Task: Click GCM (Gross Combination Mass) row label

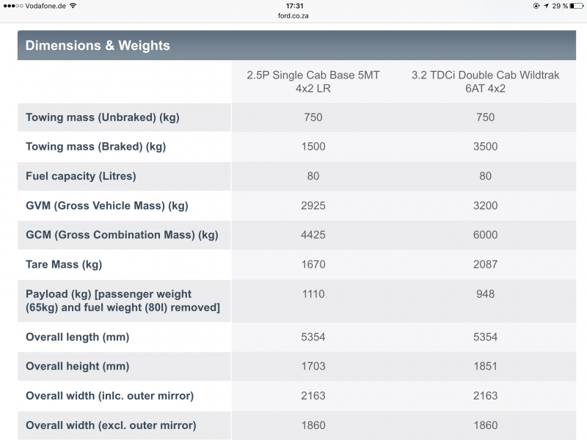Action: [x=122, y=235]
